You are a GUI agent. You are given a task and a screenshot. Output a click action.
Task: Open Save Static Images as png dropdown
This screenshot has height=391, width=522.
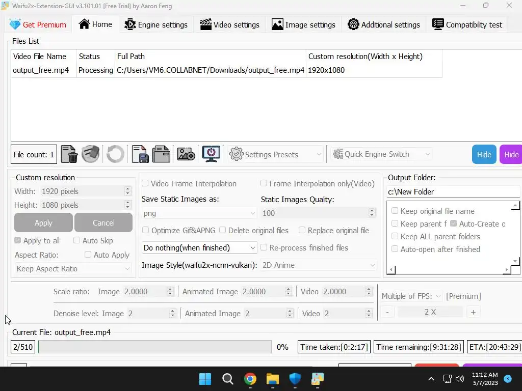(x=199, y=213)
